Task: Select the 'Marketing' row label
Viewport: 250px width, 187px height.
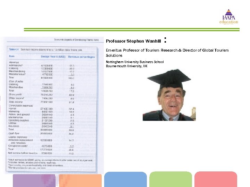Action: tap(14, 112)
